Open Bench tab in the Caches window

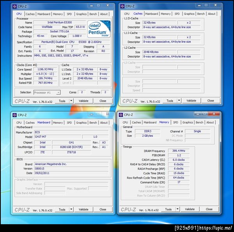[201, 14]
